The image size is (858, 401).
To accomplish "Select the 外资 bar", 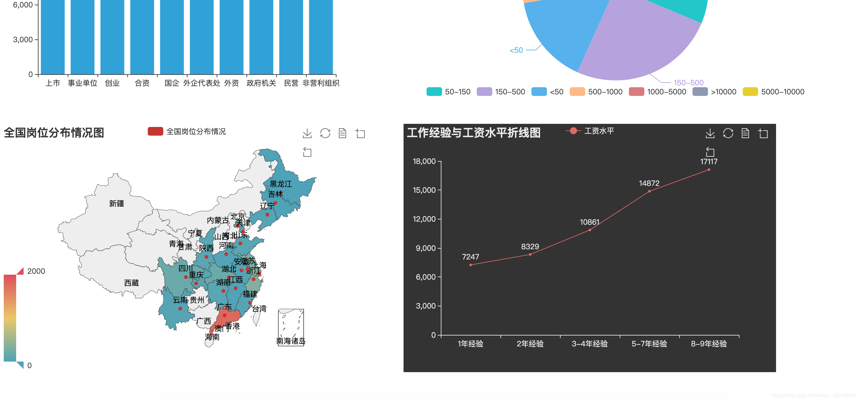I will tap(232, 37).
